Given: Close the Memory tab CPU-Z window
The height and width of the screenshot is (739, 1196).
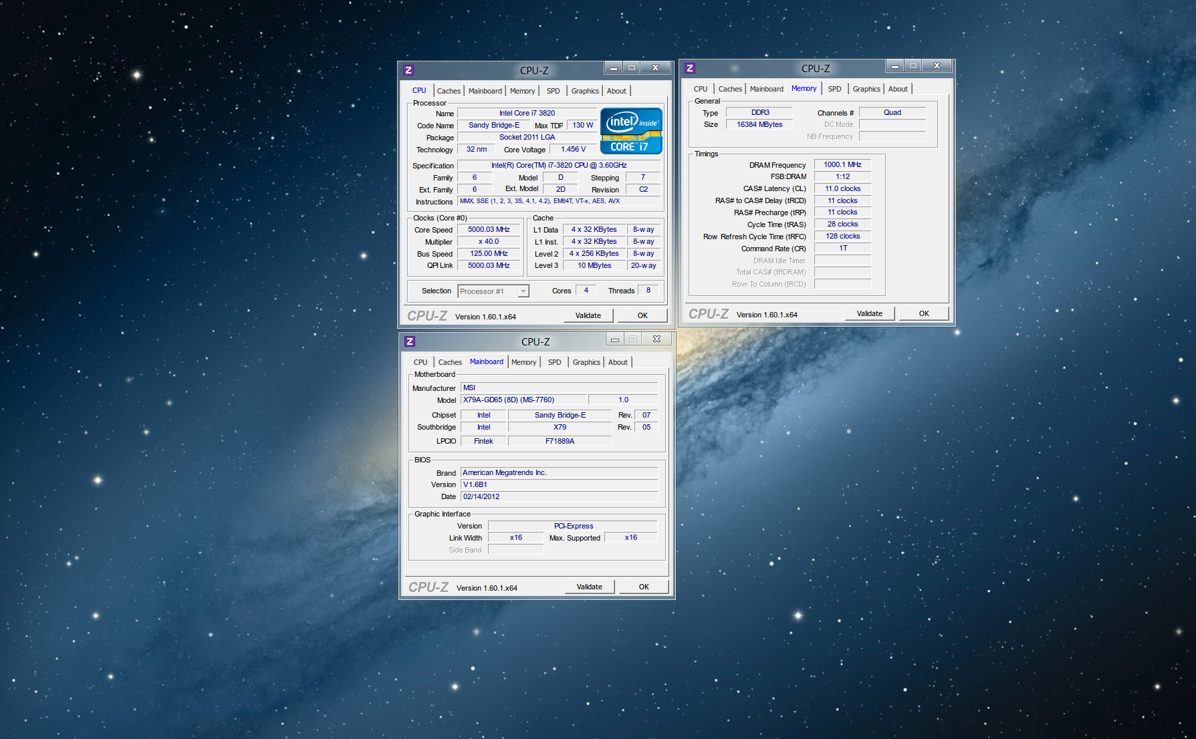Looking at the screenshot, I should click(937, 65).
